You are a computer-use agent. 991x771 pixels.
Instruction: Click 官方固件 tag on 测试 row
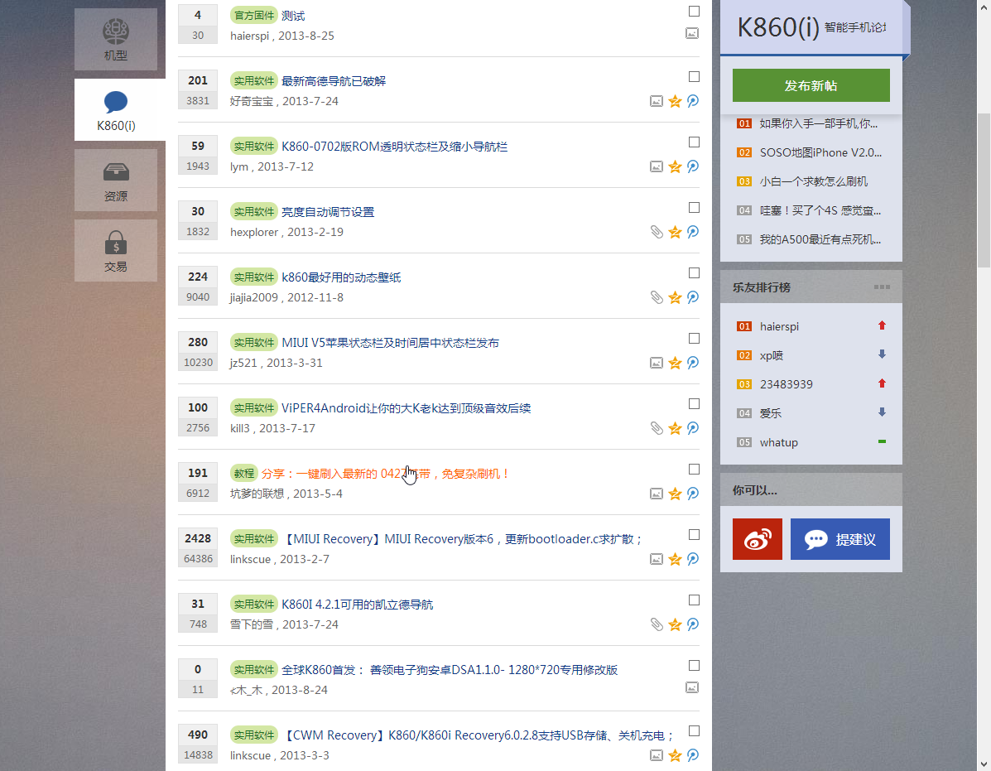point(254,16)
